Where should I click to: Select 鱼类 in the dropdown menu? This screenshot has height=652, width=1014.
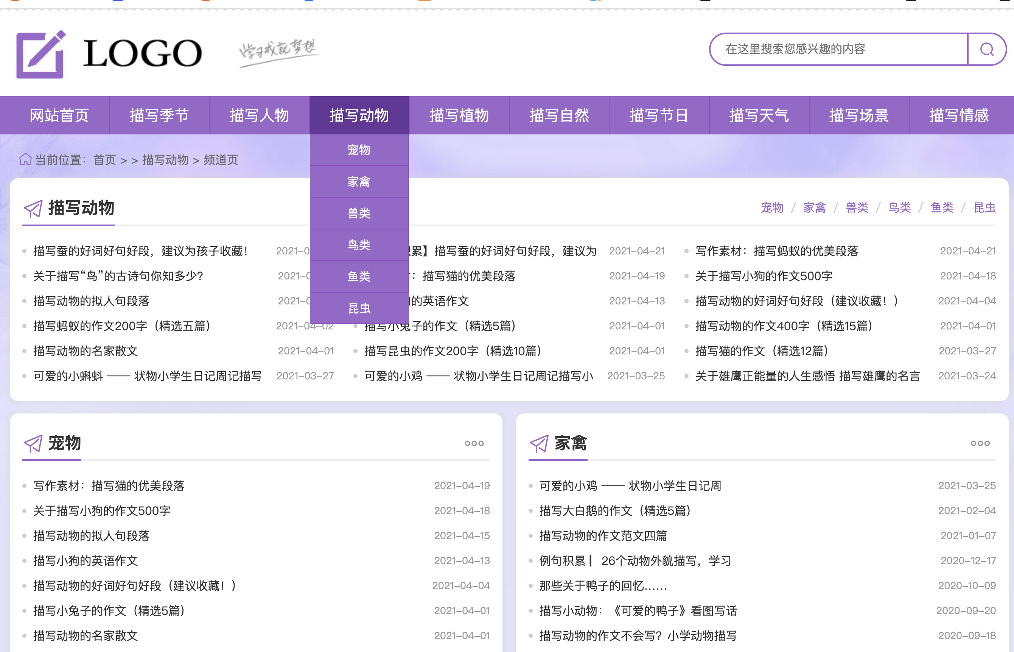click(359, 276)
